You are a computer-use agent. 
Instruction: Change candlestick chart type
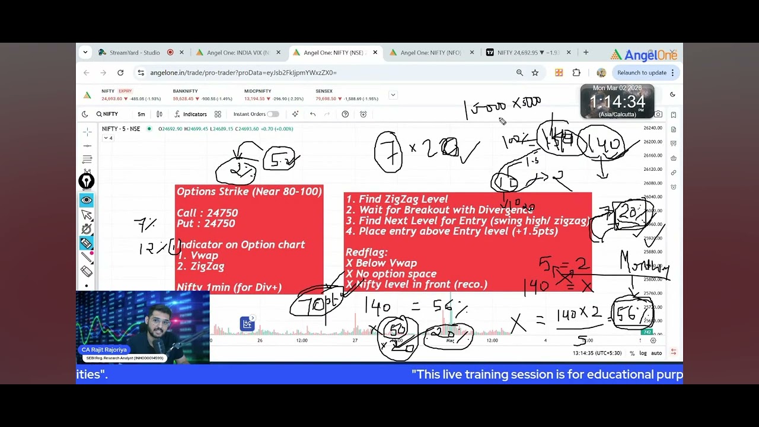click(x=160, y=114)
